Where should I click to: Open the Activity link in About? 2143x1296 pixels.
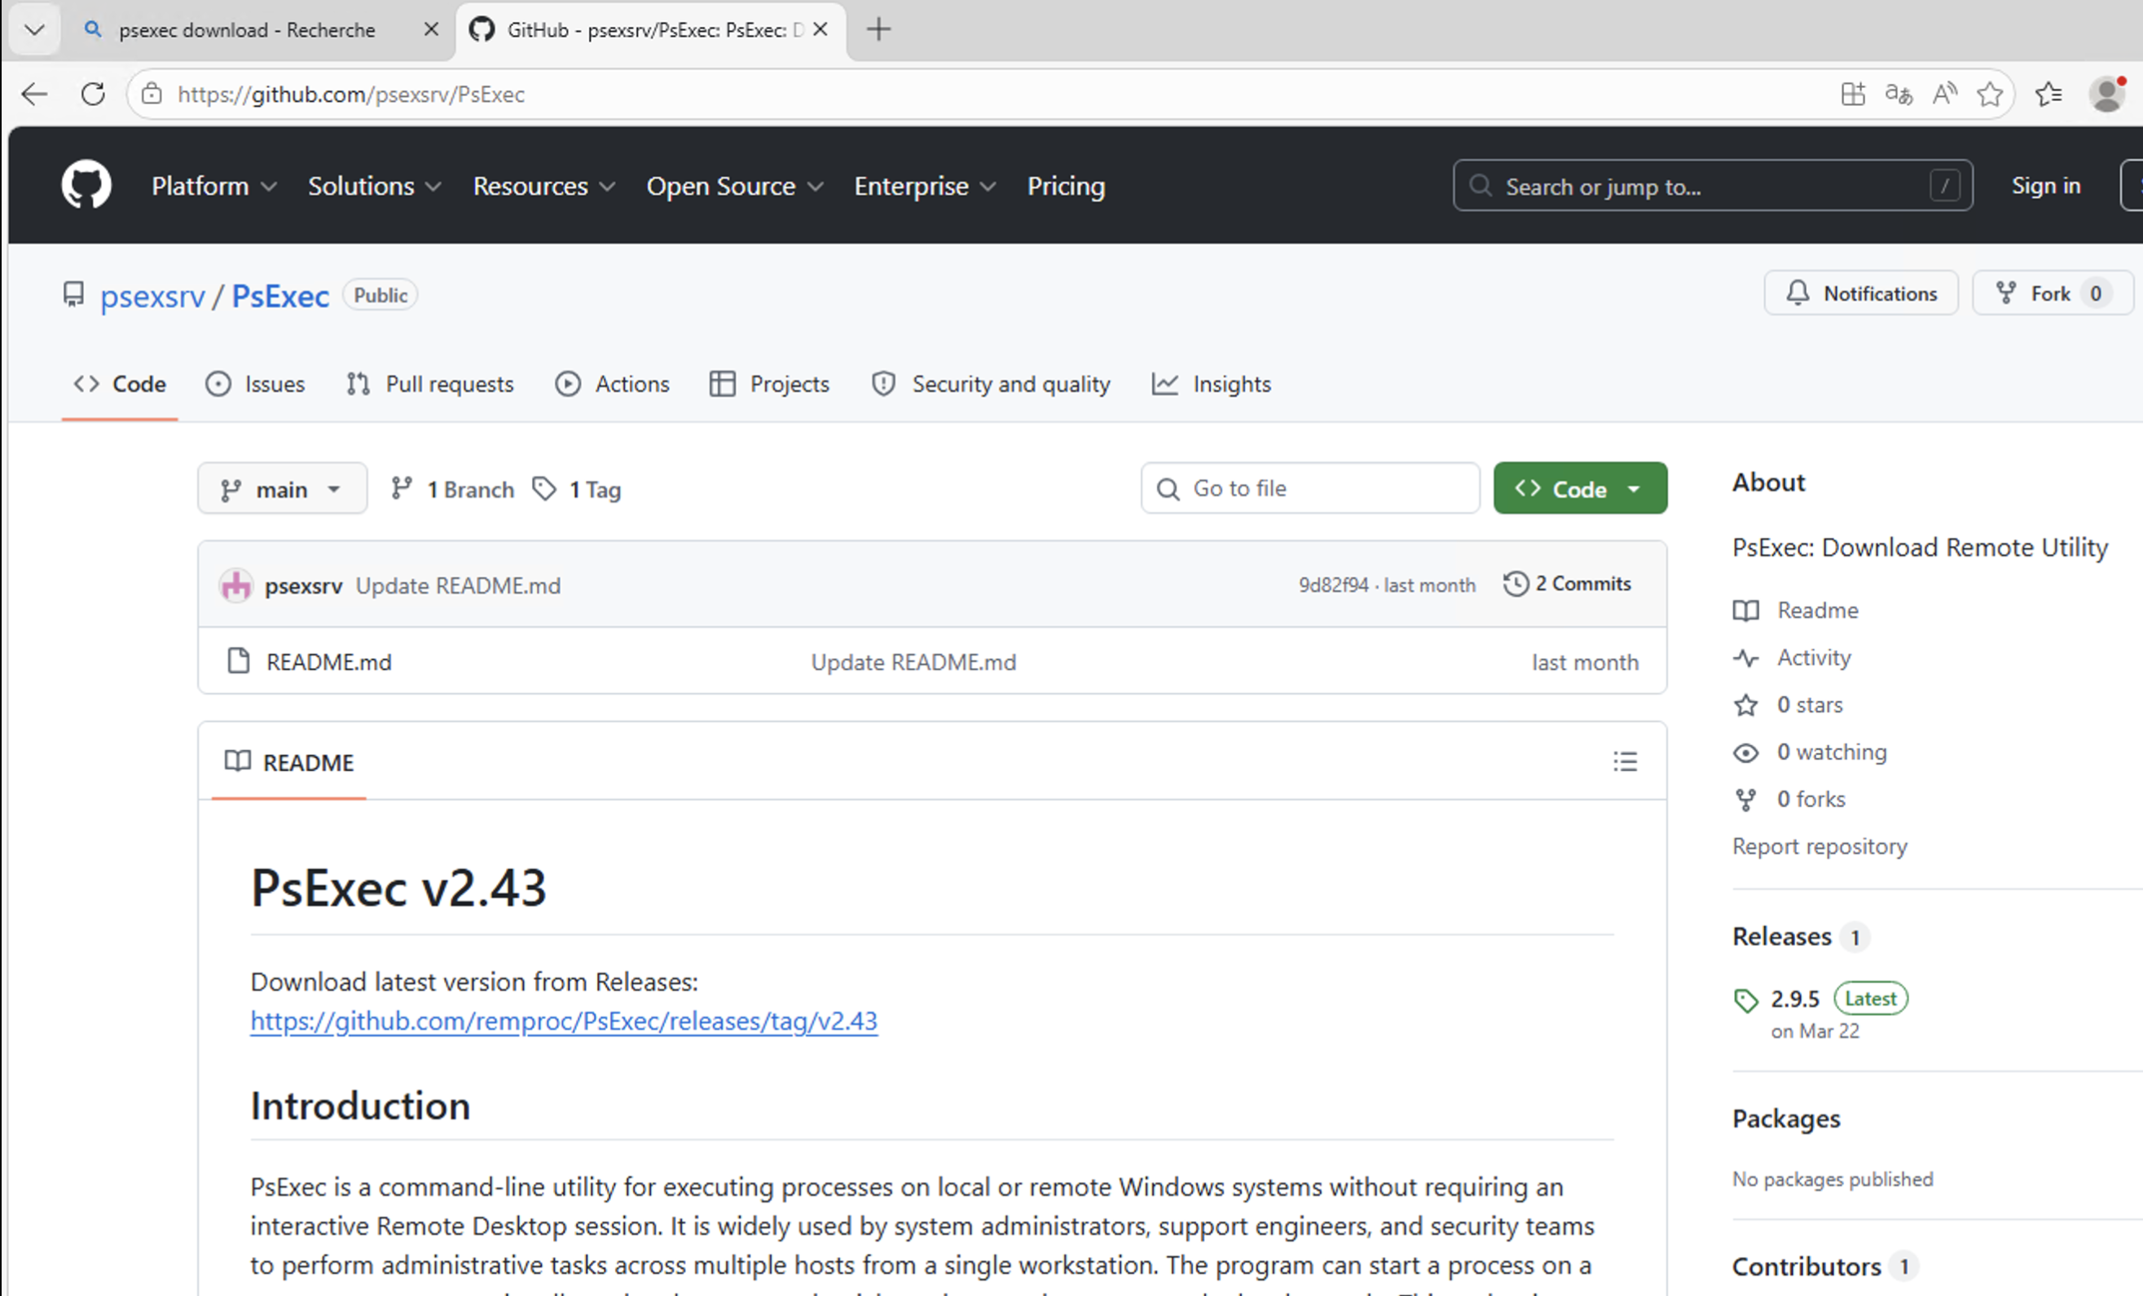click(x=1792, y=658)
